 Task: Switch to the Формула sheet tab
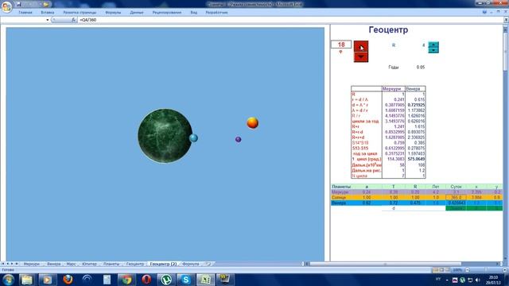(191, 264)
